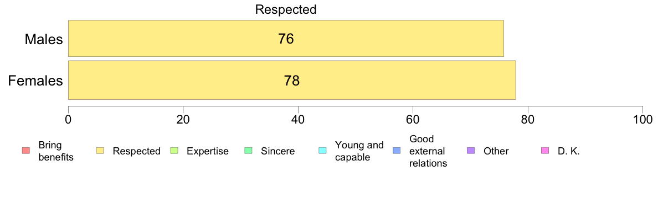Click the Good external relations legend text
Screen dimensions: 658x203
point(428,151)
